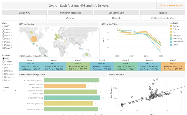Click the 'Click to Go to Story' button
The height and width of the screenshot is (115, 187).
[170, 5]
